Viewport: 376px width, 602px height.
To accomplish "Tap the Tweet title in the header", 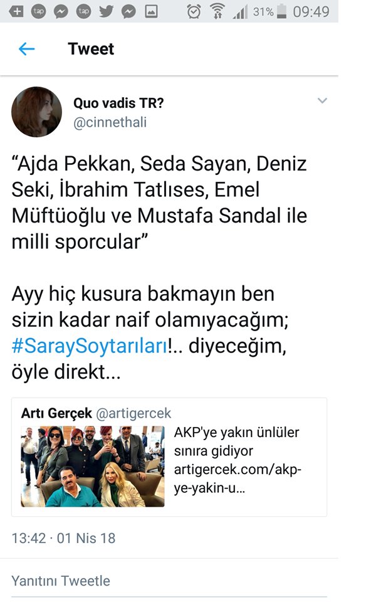I will click(x=91, y=49).
